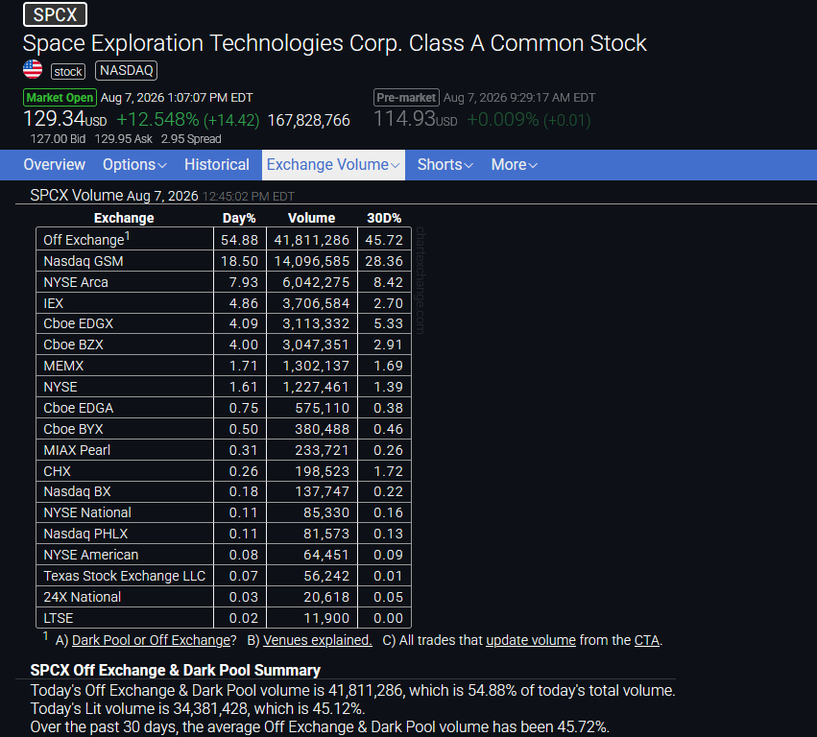Click the IEX volume 3,706,584
The image size is (817, 737).
click(316, 303)
